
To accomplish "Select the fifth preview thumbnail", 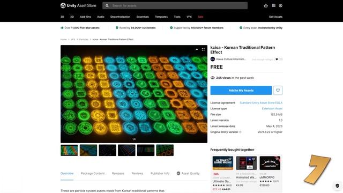I will (146, 150).
